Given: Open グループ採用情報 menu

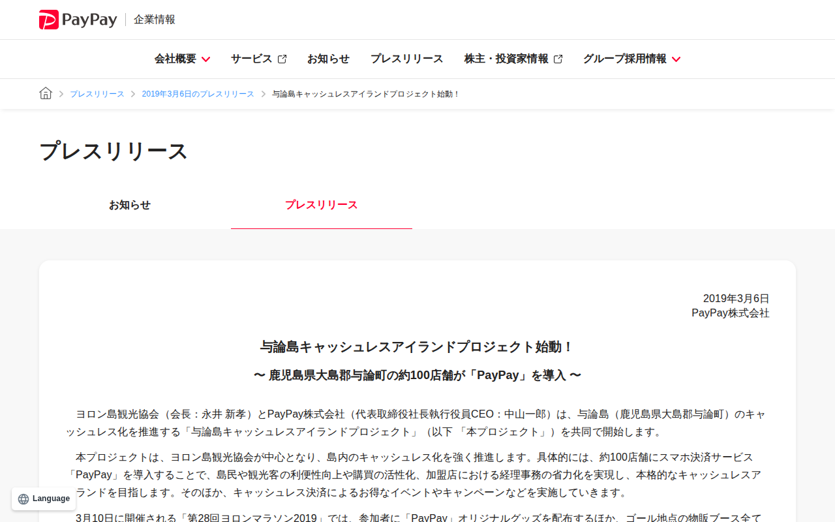Looking at the screenshot, I should click(x=631, y=59).
